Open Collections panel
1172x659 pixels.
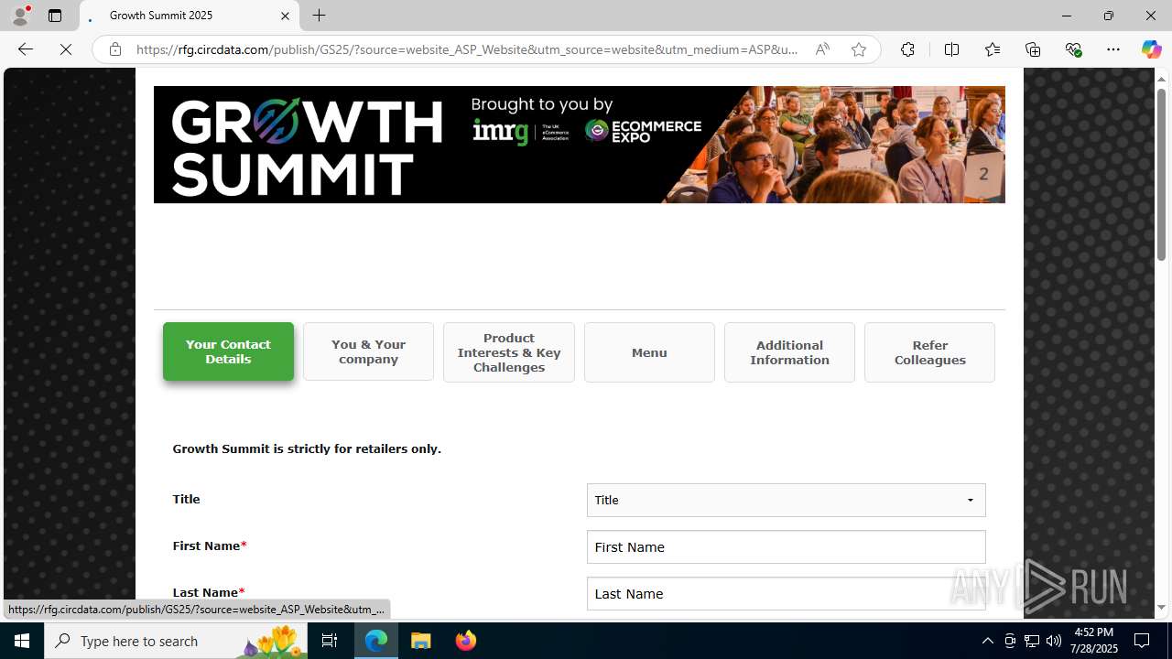(1033, 49)
